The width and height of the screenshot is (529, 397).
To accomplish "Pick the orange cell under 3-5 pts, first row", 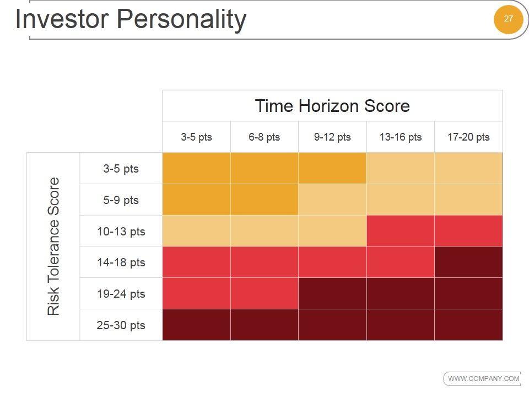I will 196,168.
